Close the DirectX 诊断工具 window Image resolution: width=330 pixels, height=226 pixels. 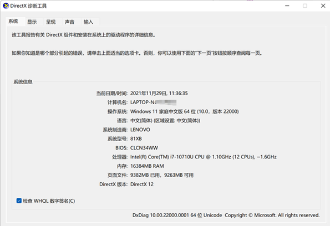point(323,6)
